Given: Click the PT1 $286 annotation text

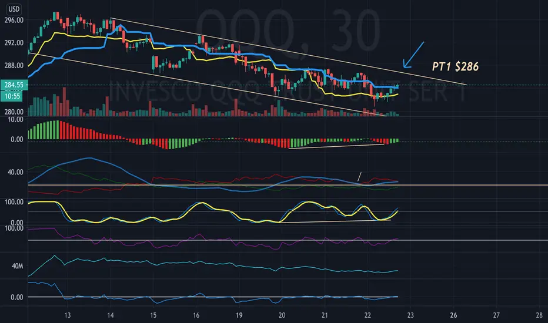Looking at the screenshot, I should tap(455, 66).
